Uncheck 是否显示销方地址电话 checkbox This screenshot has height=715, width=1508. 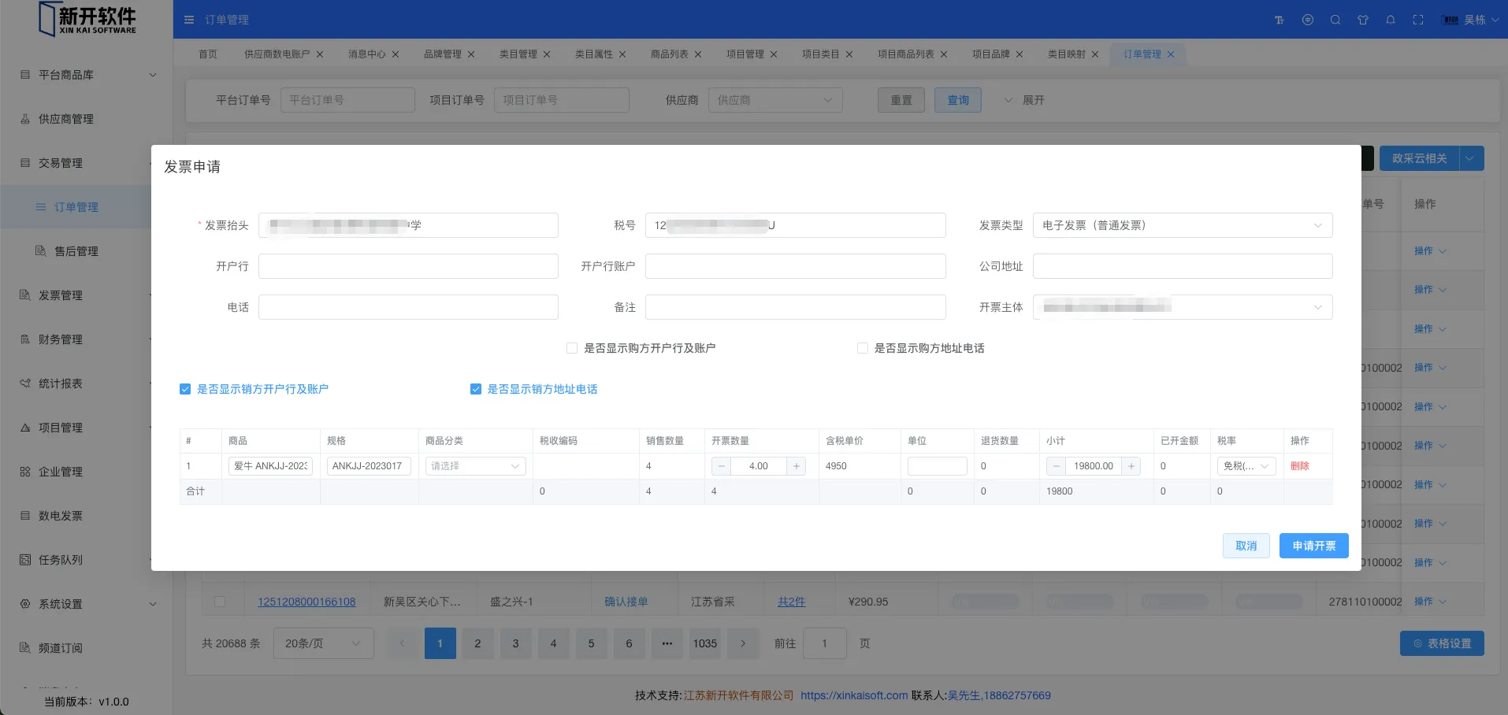pyautogui.click(x=476, y=389)
